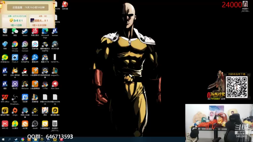Open the Recycle Bin desktop icon

5,32
